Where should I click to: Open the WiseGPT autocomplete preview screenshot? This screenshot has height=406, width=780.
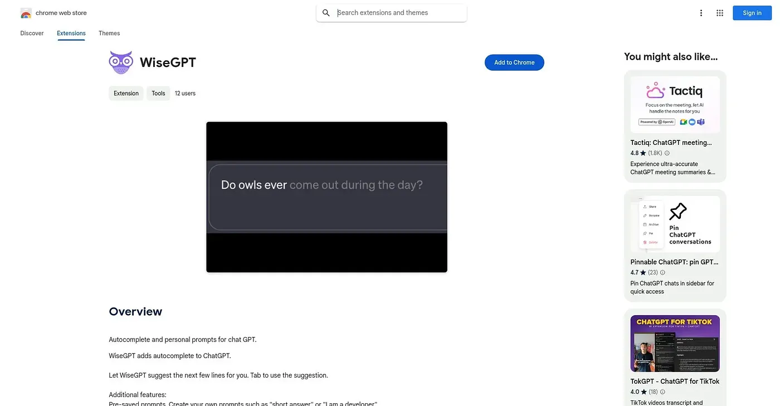[x=326, y=197]
